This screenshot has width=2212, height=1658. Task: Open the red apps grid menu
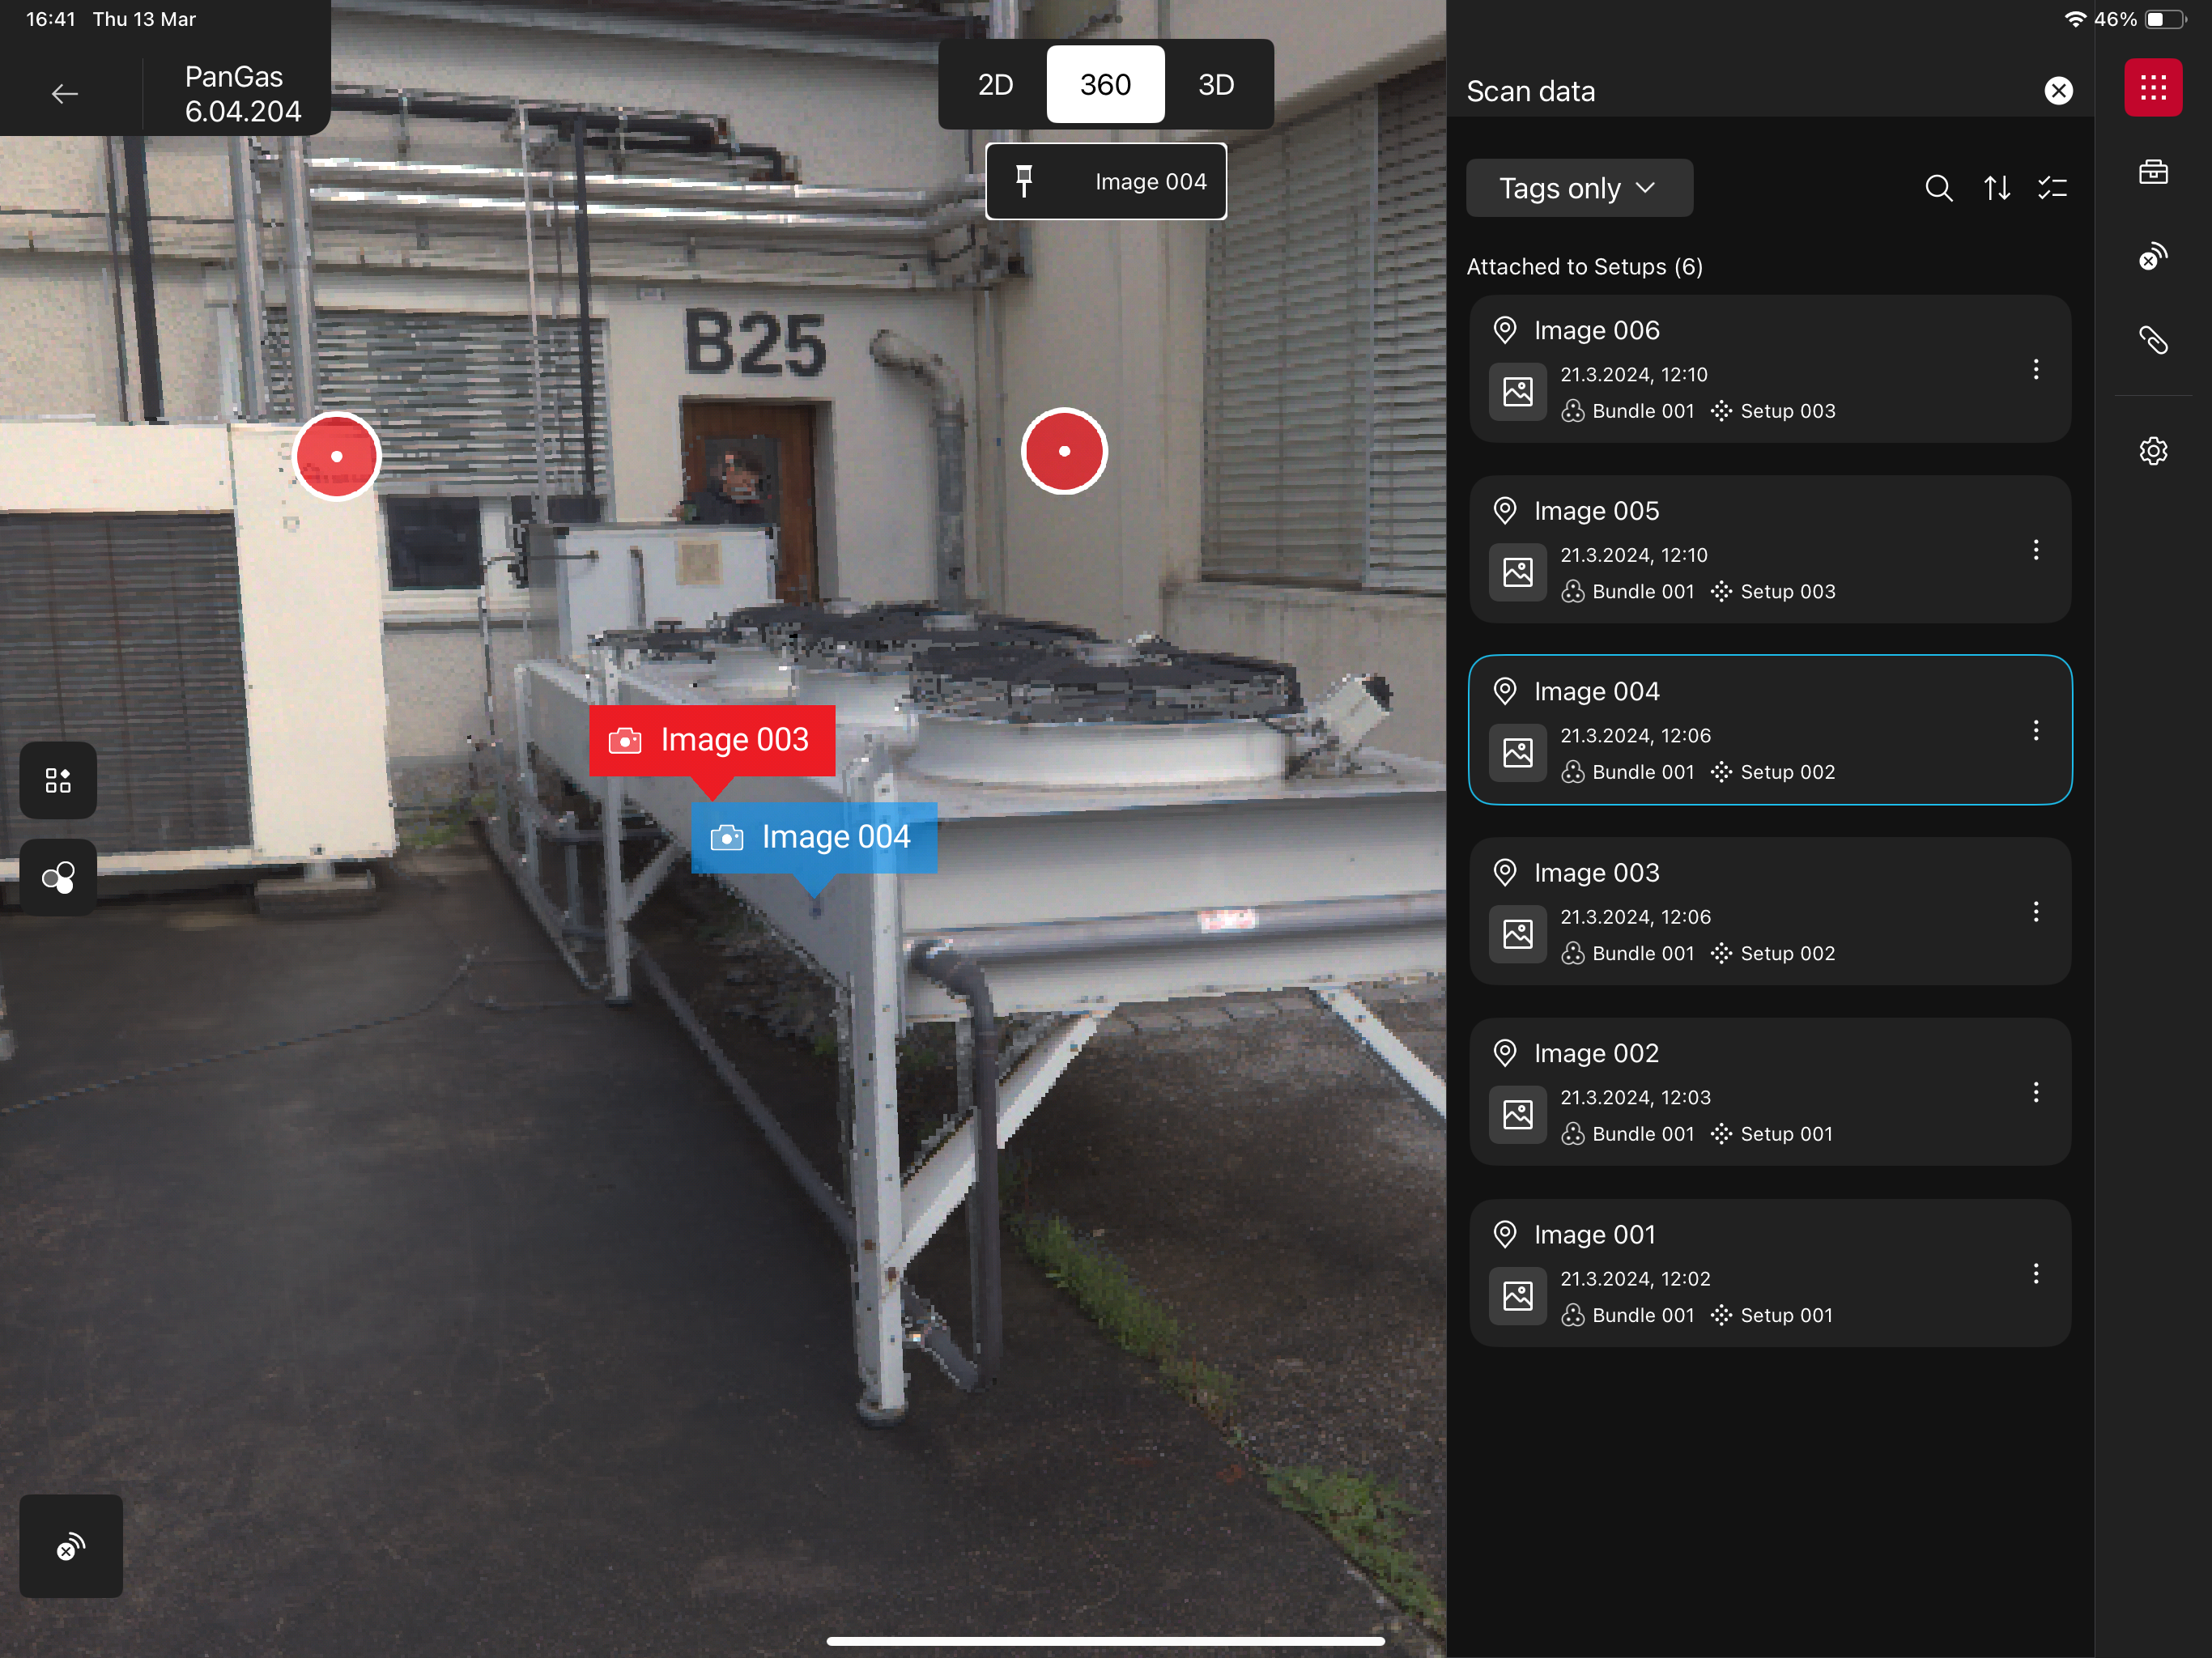click(2152, 88)
